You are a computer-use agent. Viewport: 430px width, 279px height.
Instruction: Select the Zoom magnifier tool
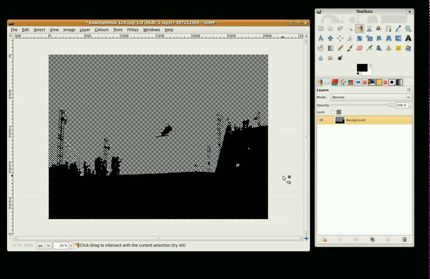(408, 29)
